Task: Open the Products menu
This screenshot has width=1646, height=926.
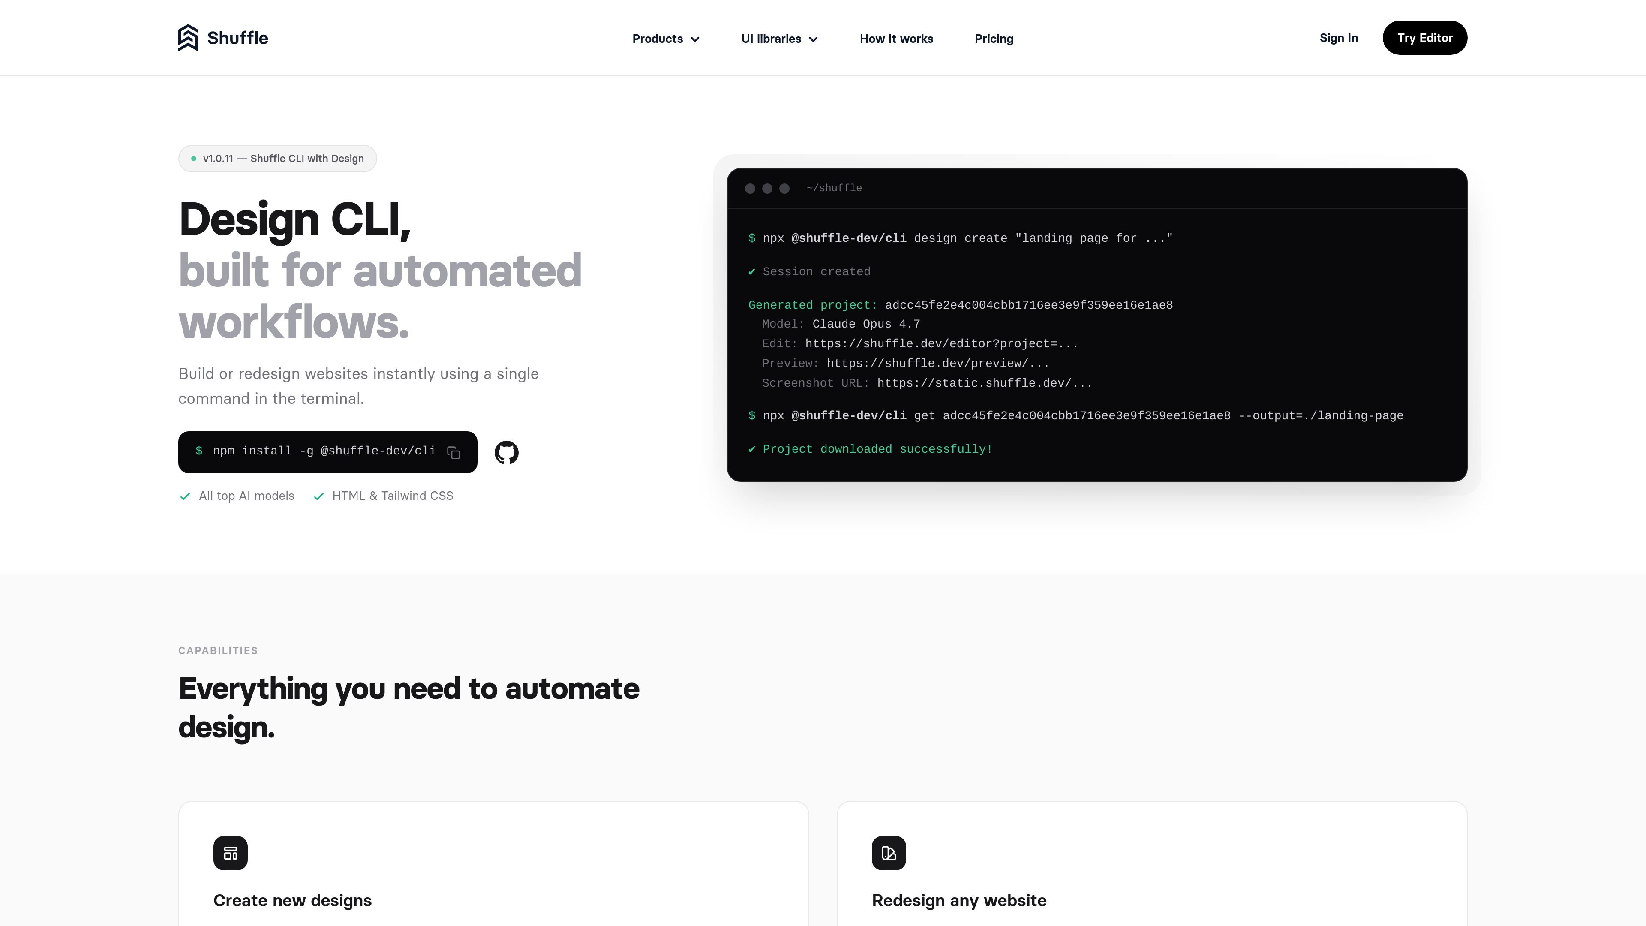Action: click(x=666, y=39)
